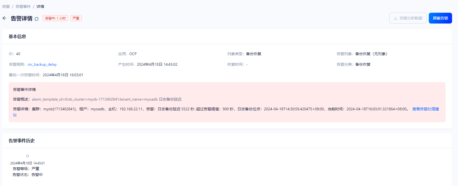Click the timeline dot in alarm history
Screen dimensions: 458x186
(28, 156)
